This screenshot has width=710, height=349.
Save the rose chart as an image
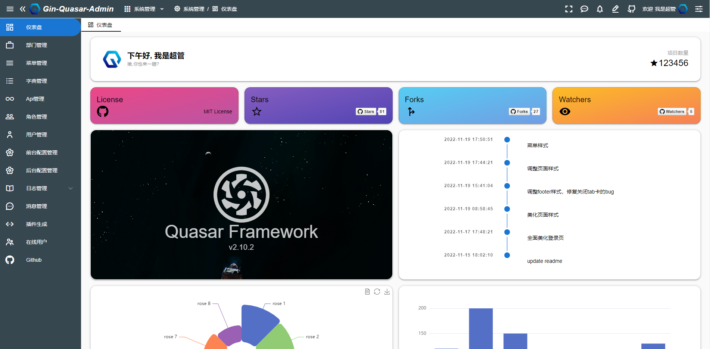click(x=387, y=292)
